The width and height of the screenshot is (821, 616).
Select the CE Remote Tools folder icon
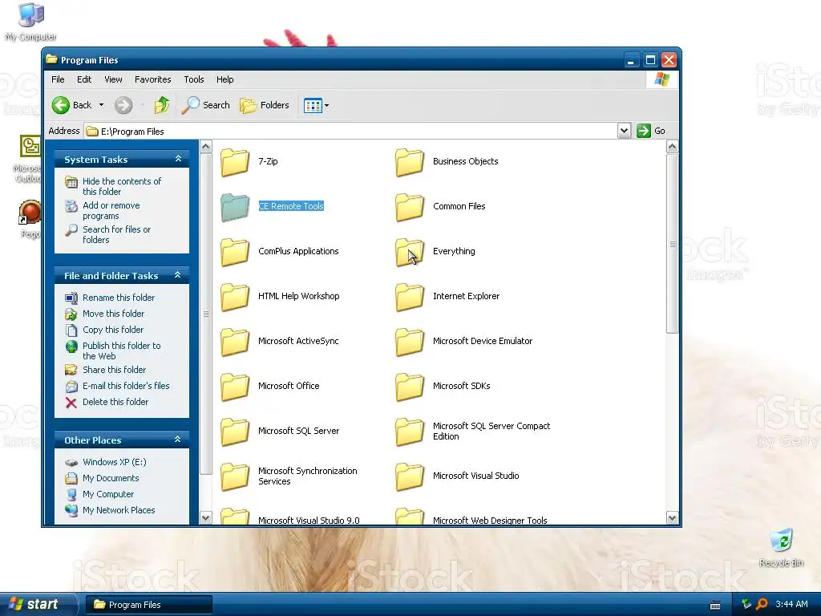[235, 207]
